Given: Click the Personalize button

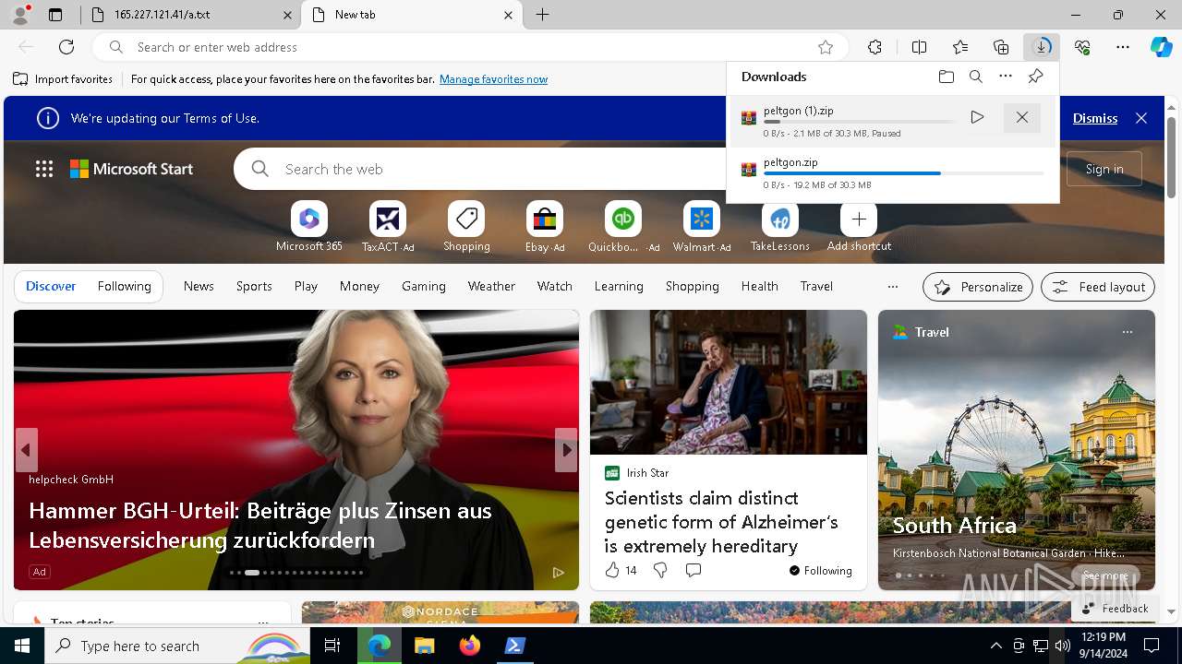Looking at the screenshot, I should (978, 287).
